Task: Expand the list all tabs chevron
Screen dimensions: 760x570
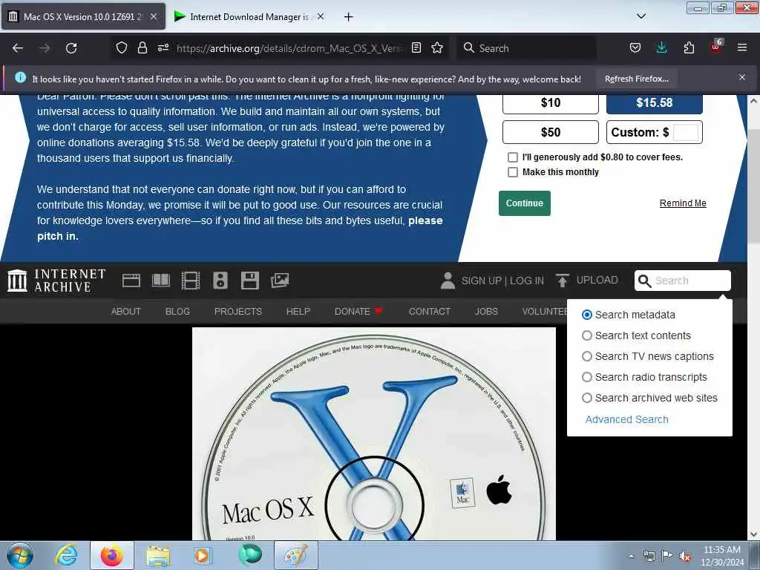Action: point(641,16)
